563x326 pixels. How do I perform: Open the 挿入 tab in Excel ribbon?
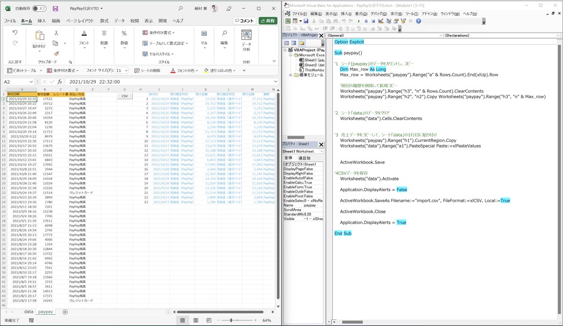pyautogui.click(x=42, y=21)
